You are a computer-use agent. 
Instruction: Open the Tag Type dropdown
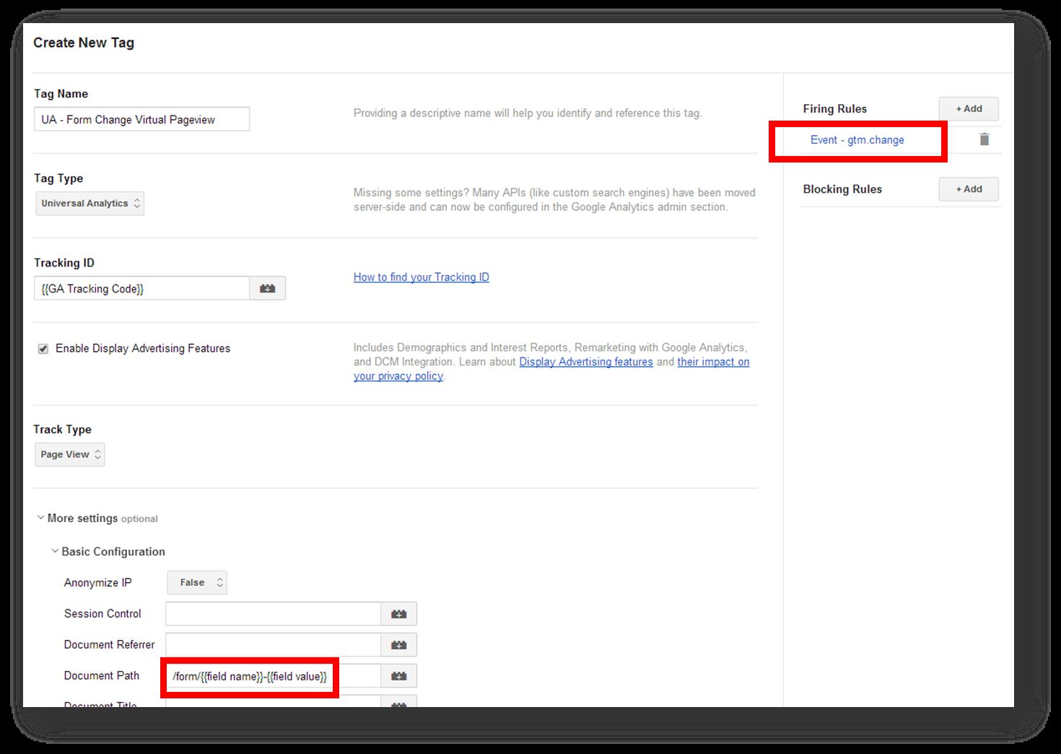tap(90, 204)
